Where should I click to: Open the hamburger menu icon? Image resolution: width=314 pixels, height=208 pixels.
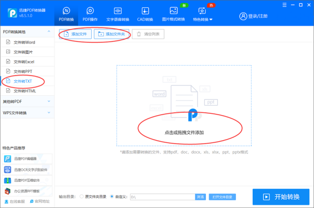pyautogui.click(x=285, y=5)
